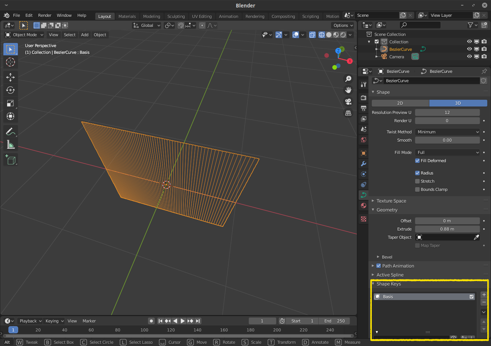Screen dimensions: 491x346
Task: Hide Camera in viewport via eye icon
Action: coord(469,57)
